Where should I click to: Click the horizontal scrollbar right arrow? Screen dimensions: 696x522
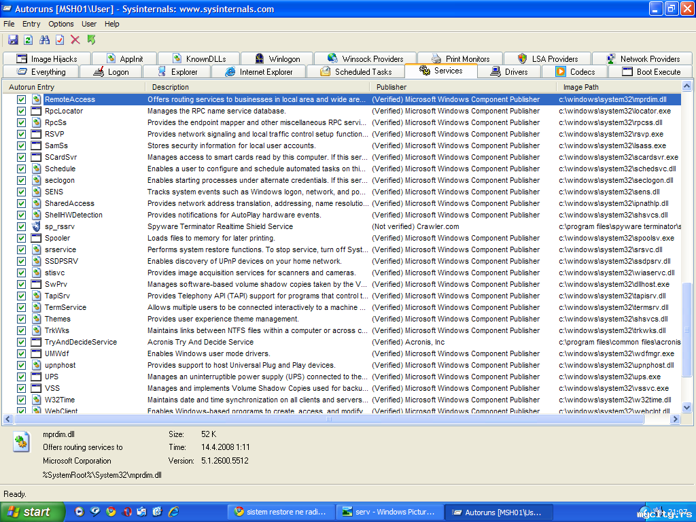click(675, 419)
